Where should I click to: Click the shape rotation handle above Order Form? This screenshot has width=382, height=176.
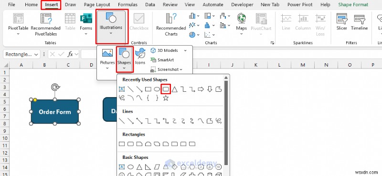point(55,87)
